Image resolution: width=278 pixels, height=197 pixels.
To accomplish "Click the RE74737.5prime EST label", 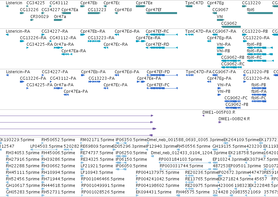I will [97, 153].
